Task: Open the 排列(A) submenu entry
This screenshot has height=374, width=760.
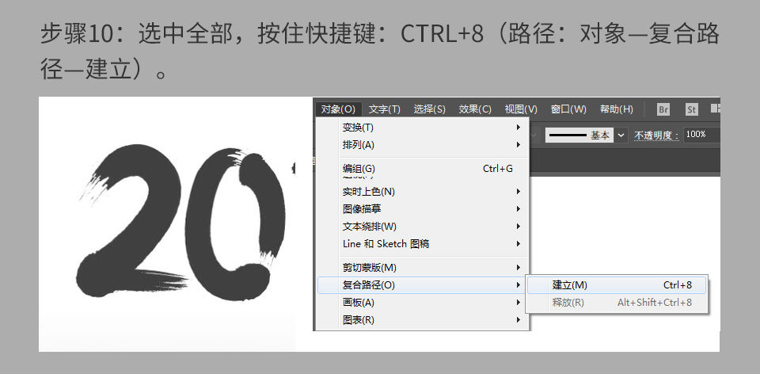Action: tap(422, 145)
